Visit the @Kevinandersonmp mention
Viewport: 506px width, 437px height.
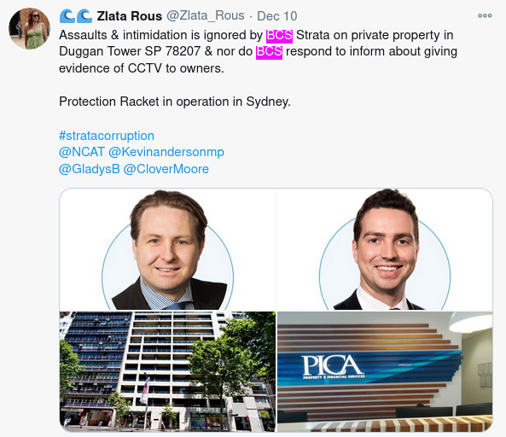(166, 152)
